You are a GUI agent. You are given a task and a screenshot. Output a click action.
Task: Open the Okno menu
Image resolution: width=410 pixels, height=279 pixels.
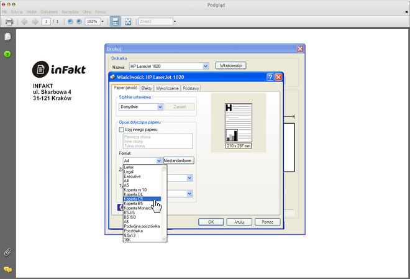[x=86, y=12]
